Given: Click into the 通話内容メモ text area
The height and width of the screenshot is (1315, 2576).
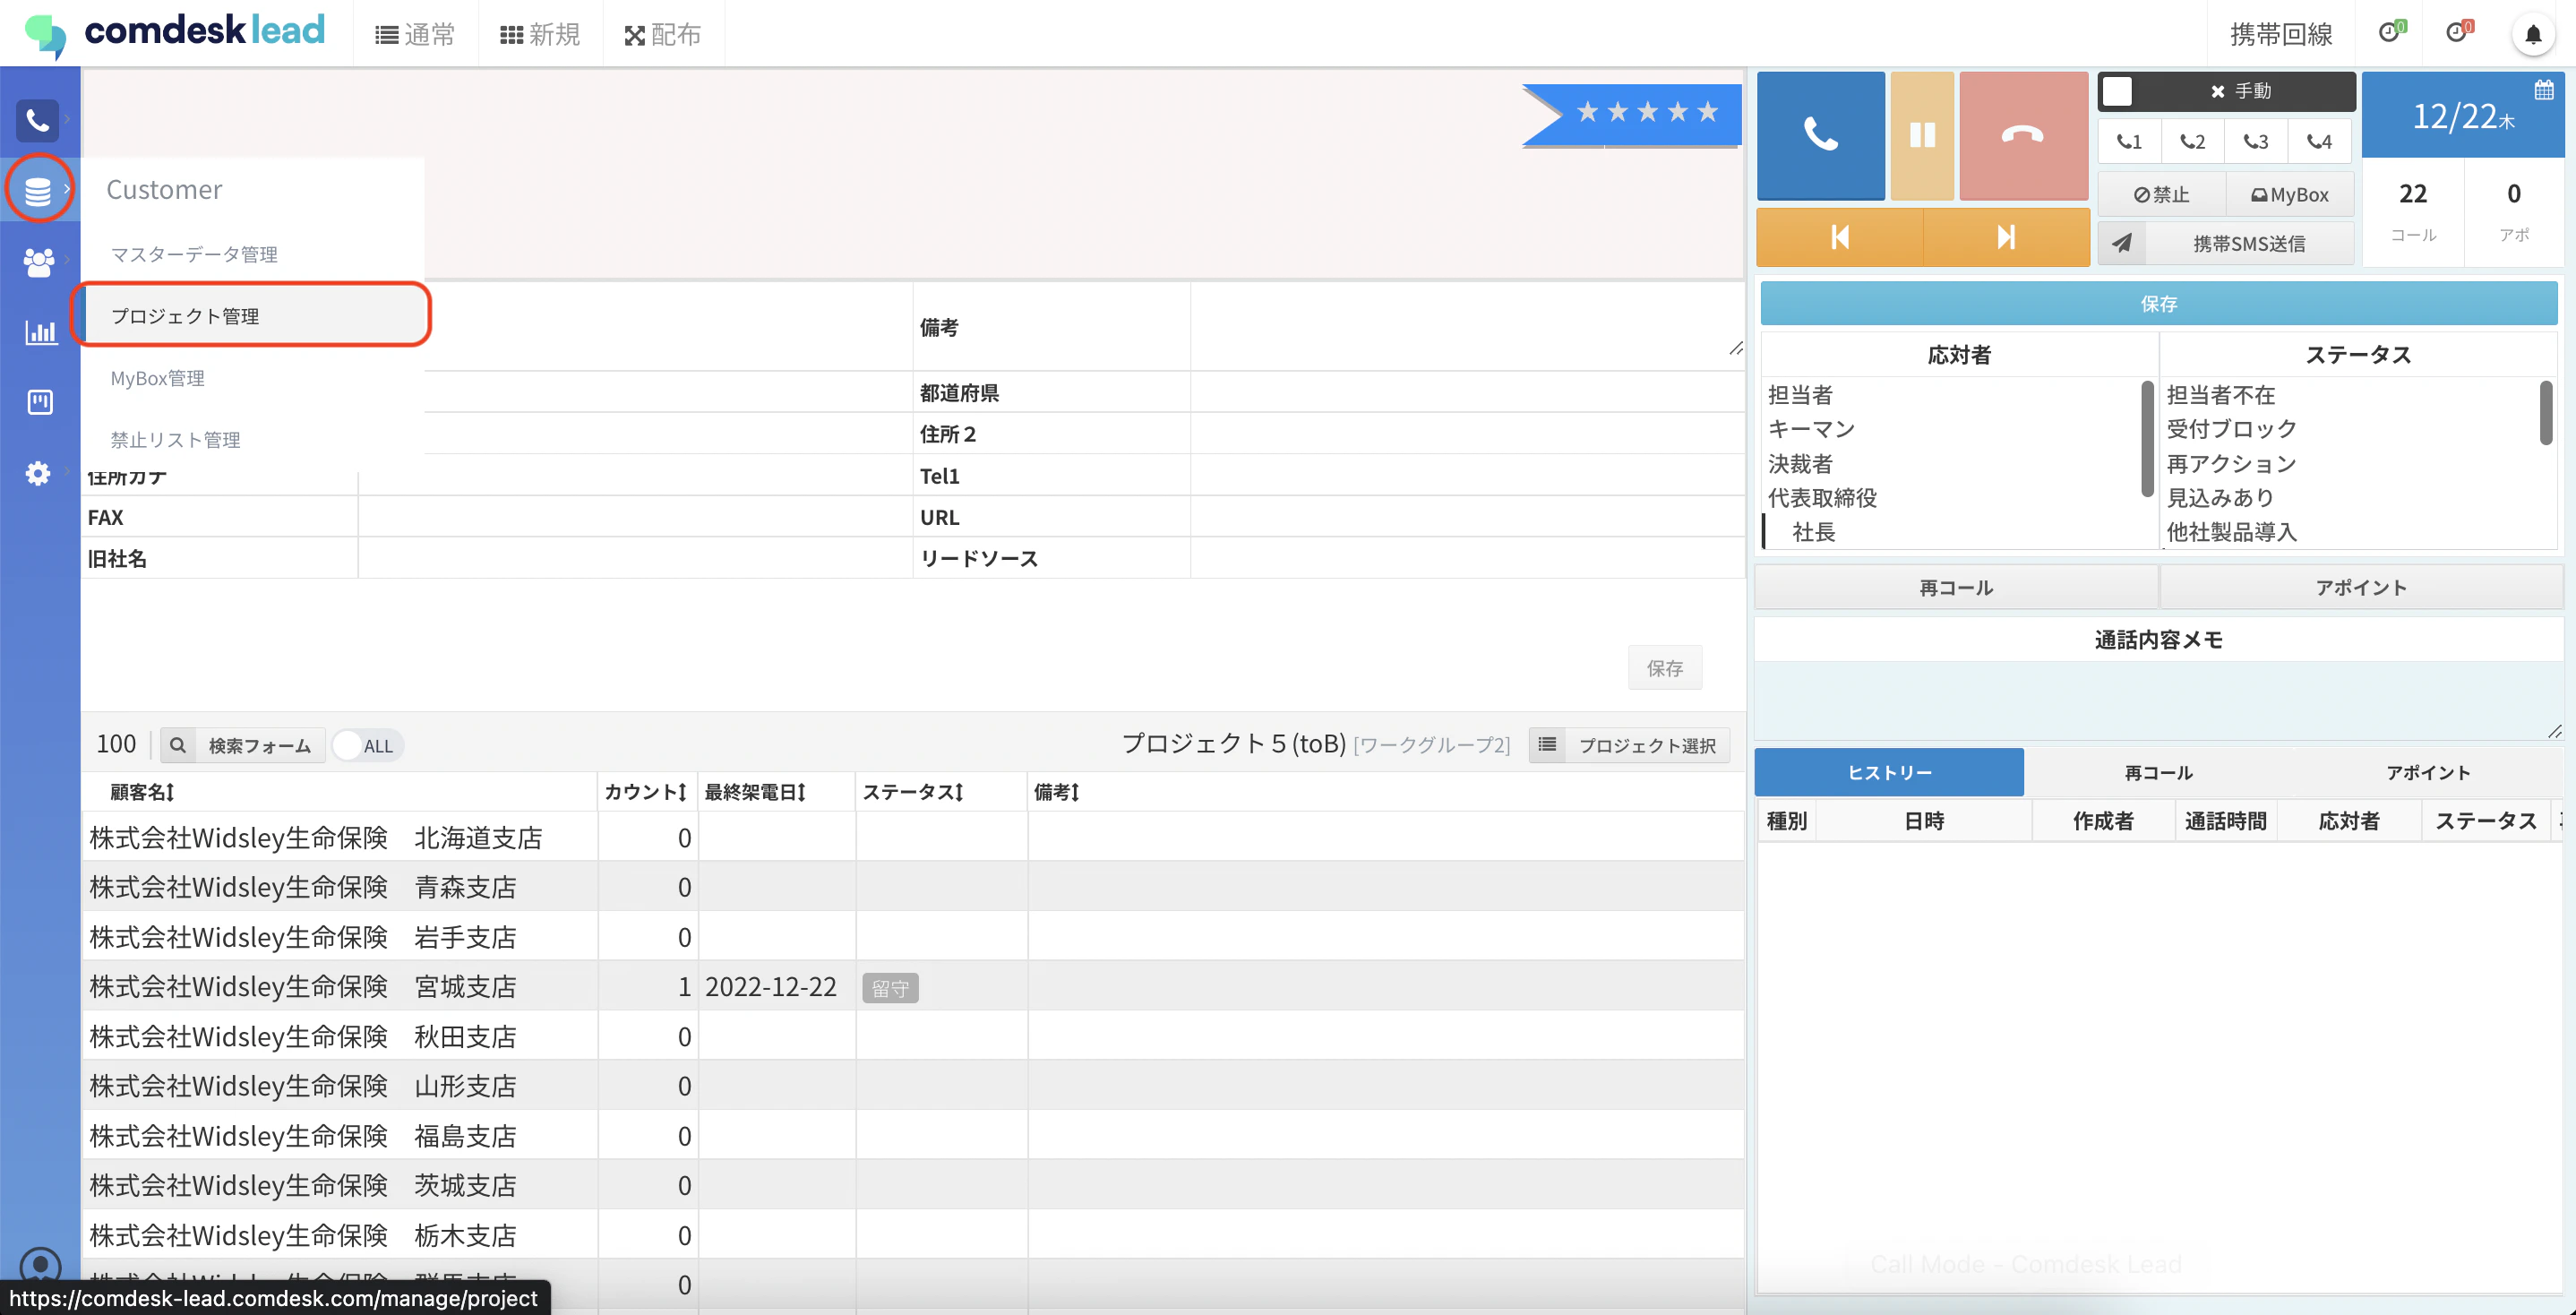Looking at the screenshot, I should (2158, 700).
